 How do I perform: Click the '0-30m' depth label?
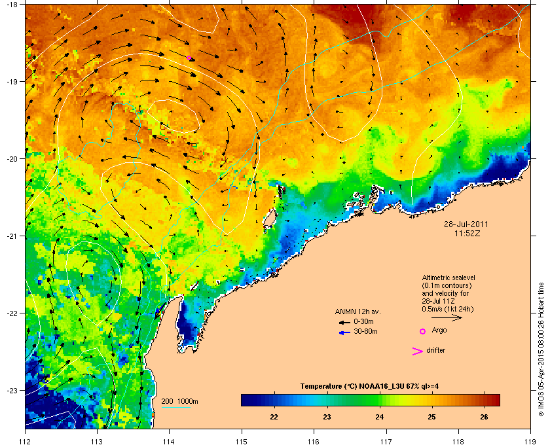(363, 321)
